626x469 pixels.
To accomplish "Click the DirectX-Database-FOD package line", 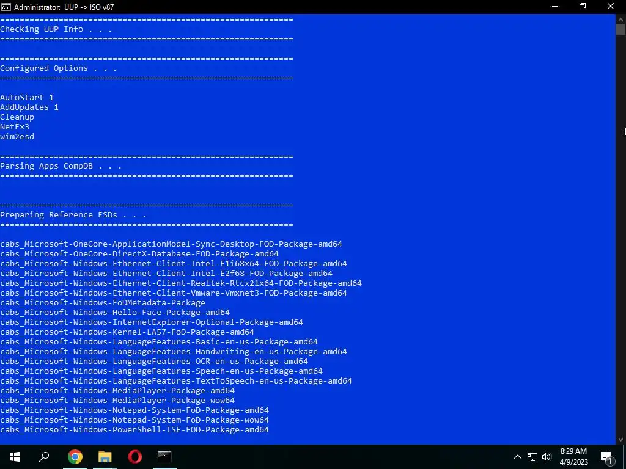I will pyautogui.click(x=139, y=253).
